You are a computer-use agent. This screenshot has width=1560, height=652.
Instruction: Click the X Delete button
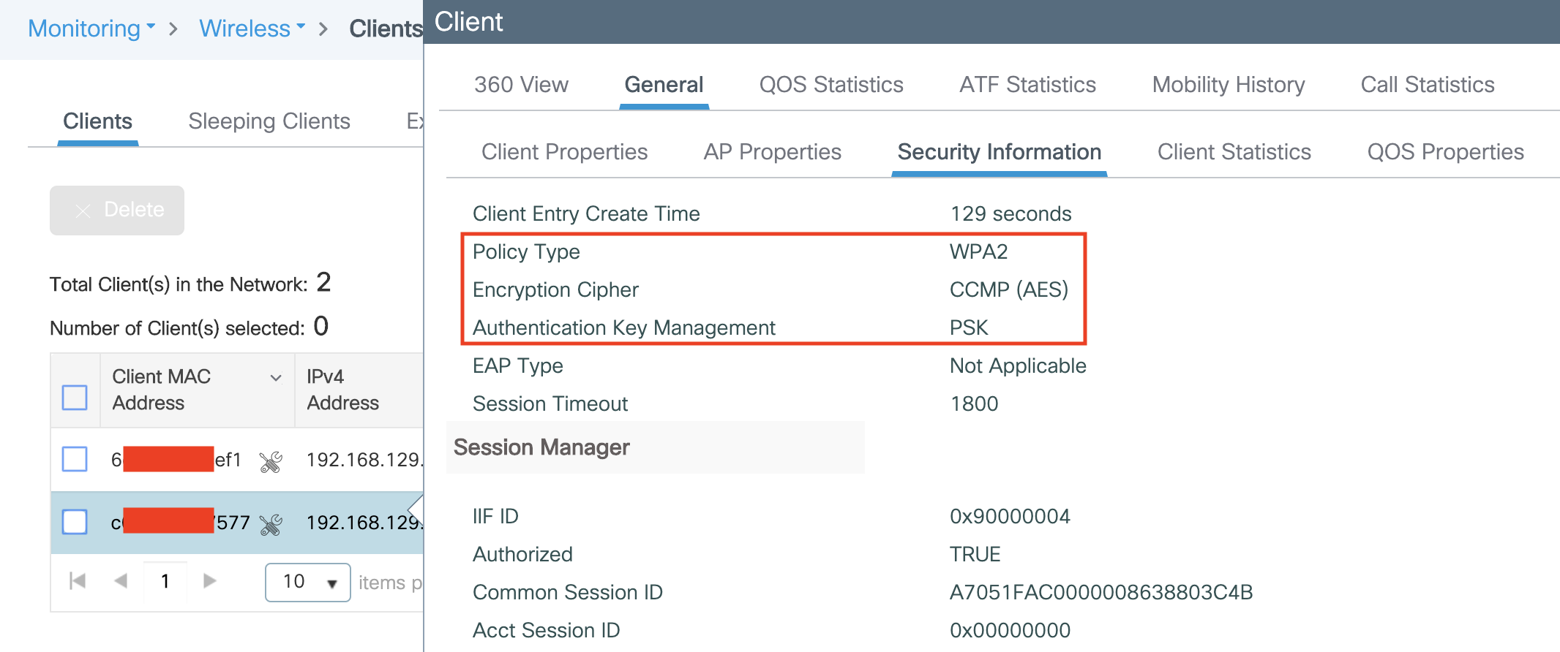pos(117,211)
